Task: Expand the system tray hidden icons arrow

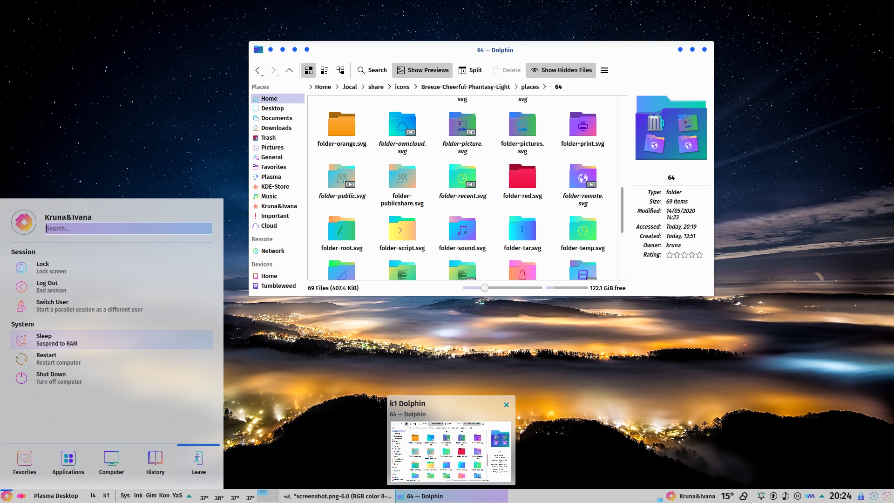Action: (822, 496)
